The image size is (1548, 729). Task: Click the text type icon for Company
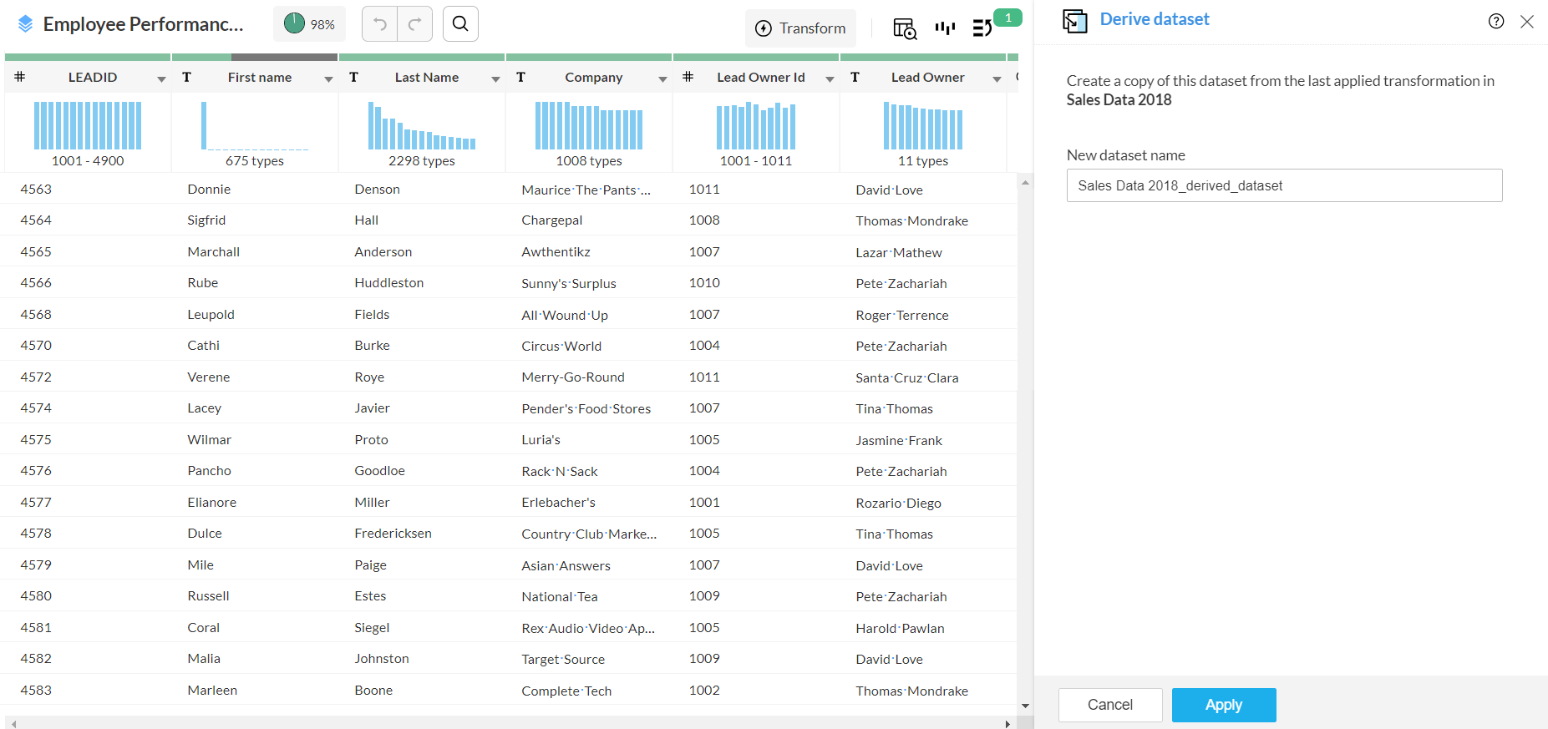point(520,78)
